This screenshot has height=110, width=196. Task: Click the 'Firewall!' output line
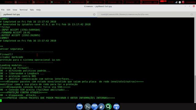pos(6,54)
